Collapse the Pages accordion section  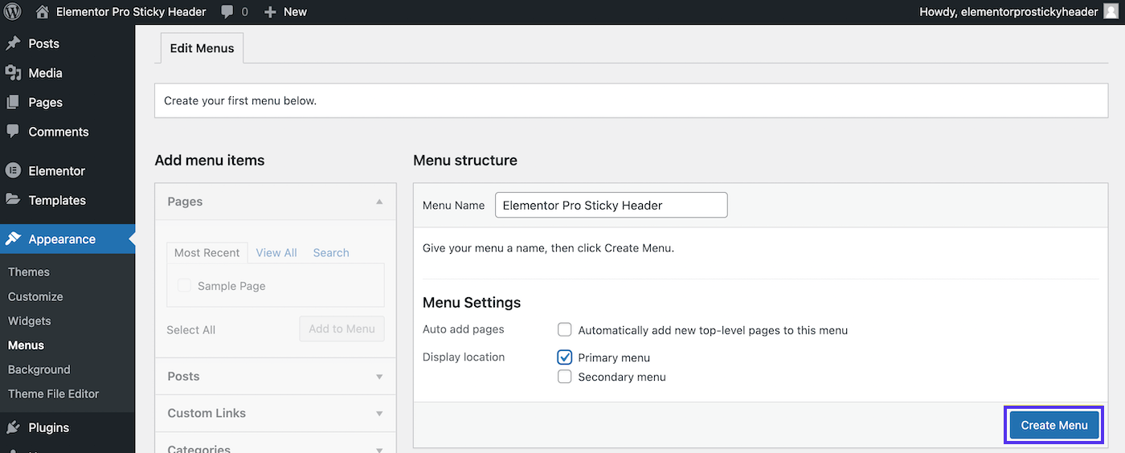[x=379, y=202]
